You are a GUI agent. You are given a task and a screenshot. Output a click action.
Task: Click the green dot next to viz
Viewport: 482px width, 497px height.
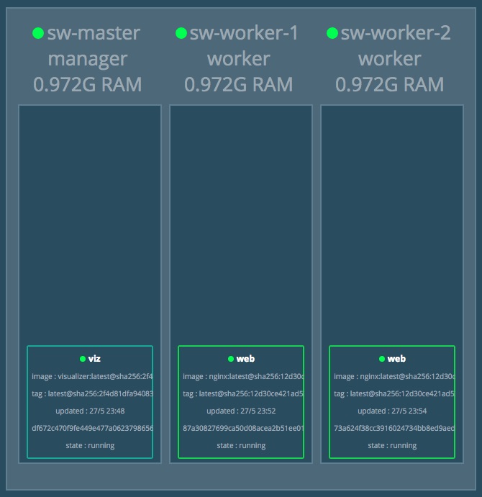pos(83,359)
